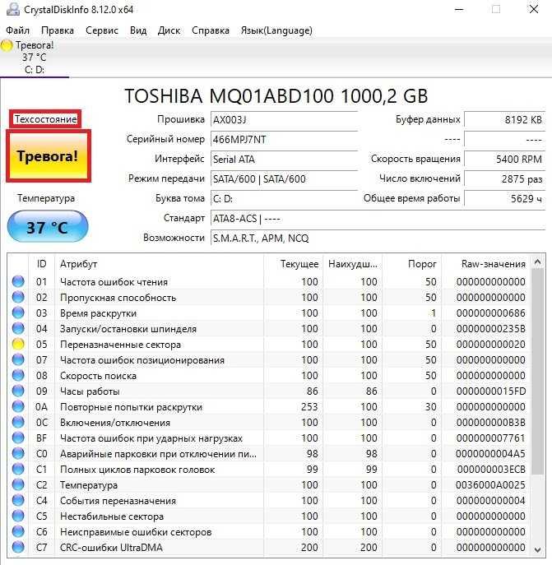This screenshot has height=565, width=552.
Task: Click the yellow status circle next to Тревога! in disk tab
Action: [x=7, y=45]
